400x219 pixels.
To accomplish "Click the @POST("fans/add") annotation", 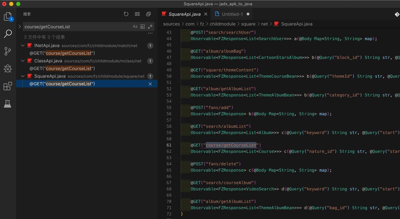I will pyautogui.click(x=212, y=108).
